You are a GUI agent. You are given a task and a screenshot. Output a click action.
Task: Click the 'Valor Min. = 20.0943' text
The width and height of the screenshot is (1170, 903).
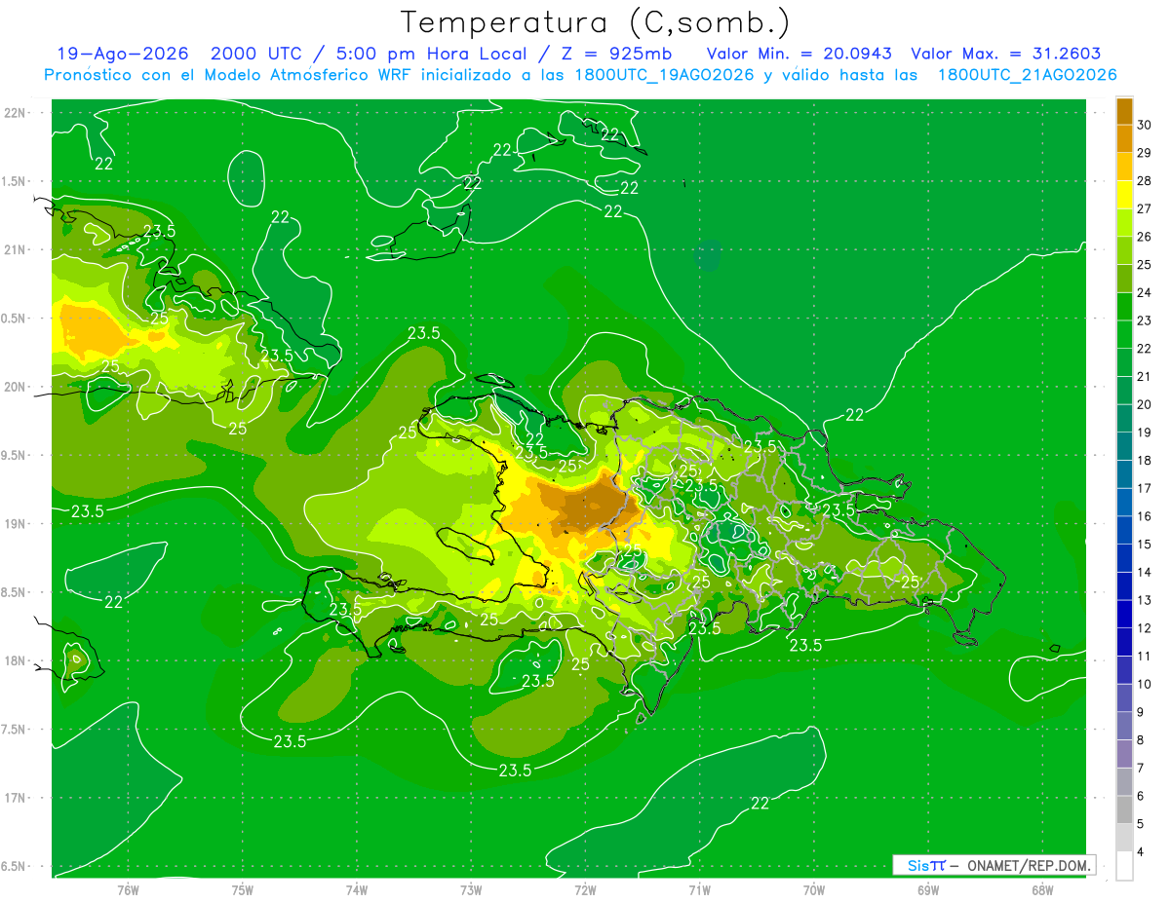pos(799,54)
